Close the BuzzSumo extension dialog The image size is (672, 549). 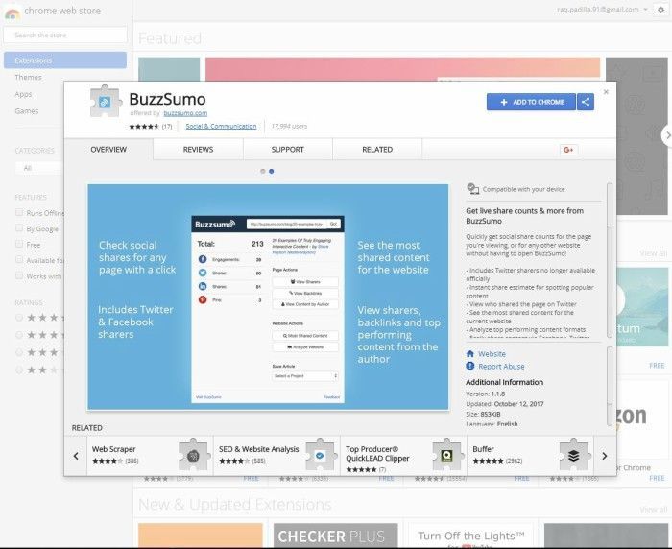click(x=606, y=92)
